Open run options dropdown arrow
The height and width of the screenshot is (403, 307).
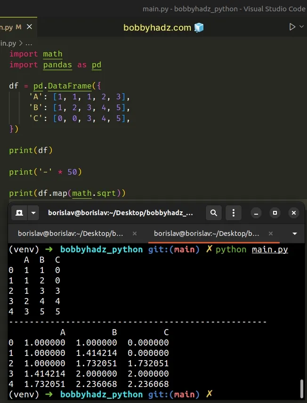click(302, 27)
